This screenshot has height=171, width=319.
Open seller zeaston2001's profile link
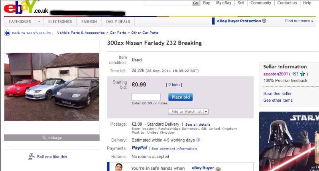point(276,74)
